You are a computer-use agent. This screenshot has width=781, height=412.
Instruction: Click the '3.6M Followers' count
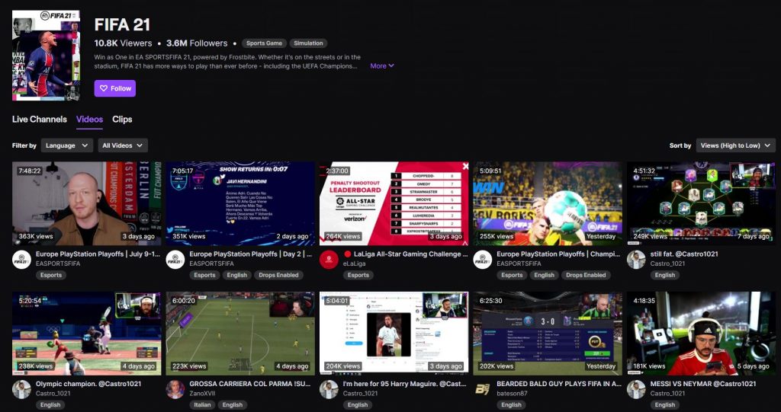(x=197, y=43)
